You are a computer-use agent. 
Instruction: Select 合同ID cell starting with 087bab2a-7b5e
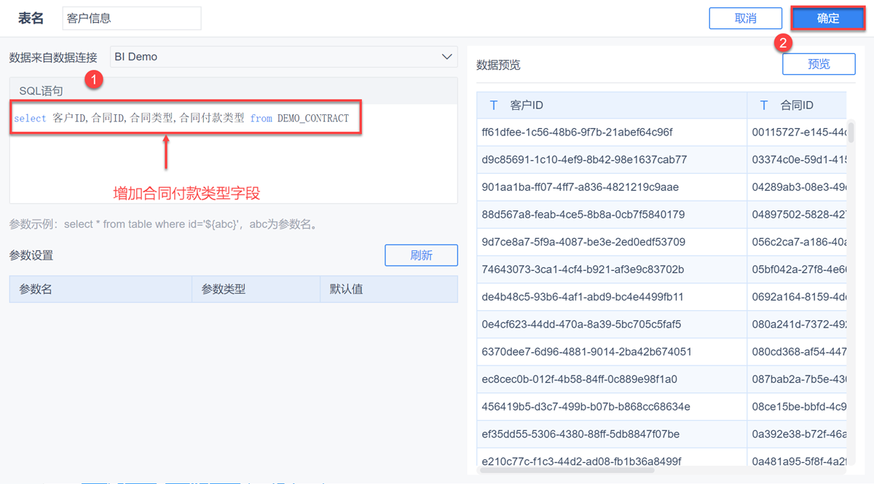pyautogui.click(x=797, y=379)
